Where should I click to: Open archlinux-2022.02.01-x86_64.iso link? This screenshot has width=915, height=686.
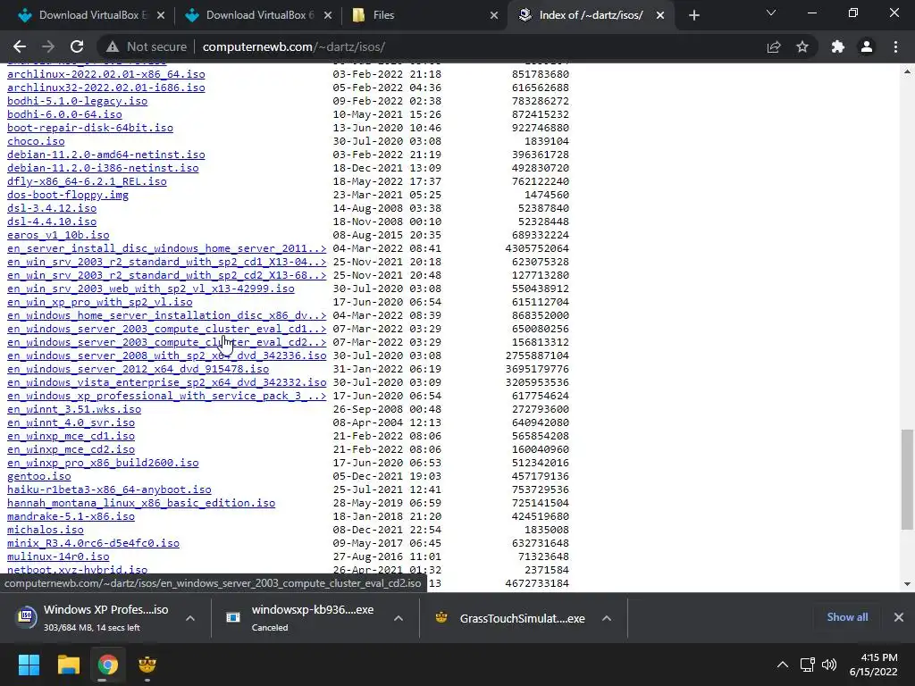[x=106, y=74]
